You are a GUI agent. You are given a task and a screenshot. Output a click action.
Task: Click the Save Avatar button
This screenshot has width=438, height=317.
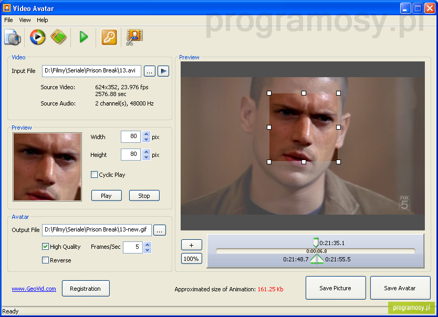(x=400, y=288)
